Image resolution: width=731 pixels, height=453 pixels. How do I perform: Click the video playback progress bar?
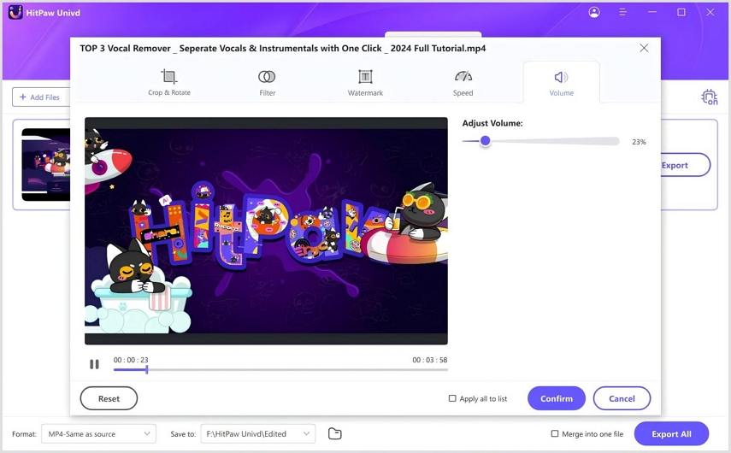tap(280, 369)
